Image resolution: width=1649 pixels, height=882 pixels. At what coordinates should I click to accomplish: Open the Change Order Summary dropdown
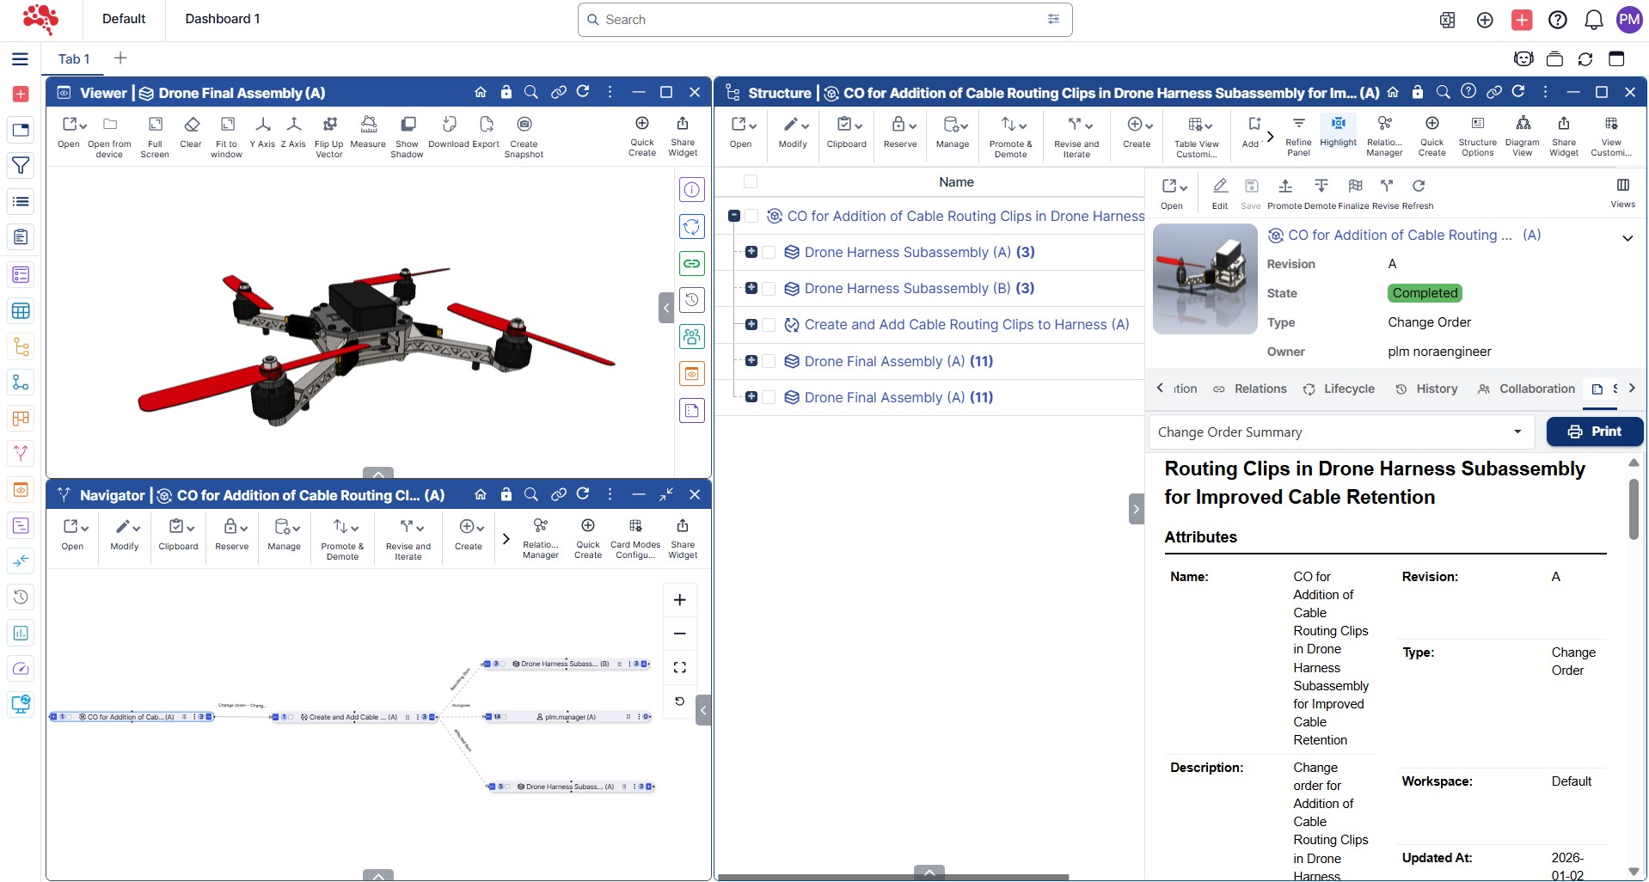(1340, 432)
